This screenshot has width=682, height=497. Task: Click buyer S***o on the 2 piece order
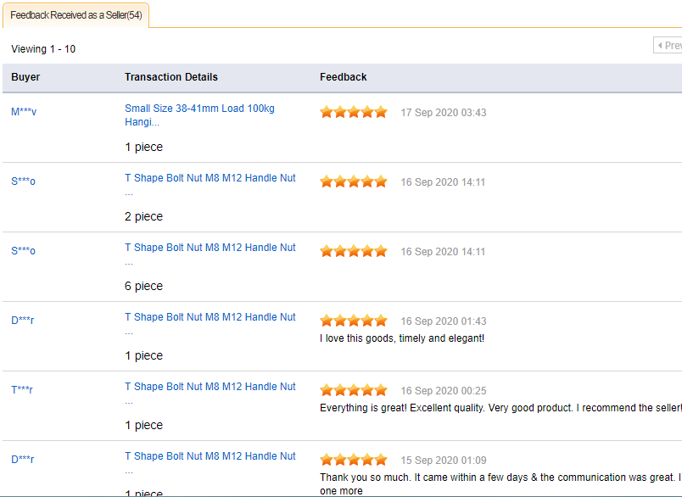tap(24, 181)
